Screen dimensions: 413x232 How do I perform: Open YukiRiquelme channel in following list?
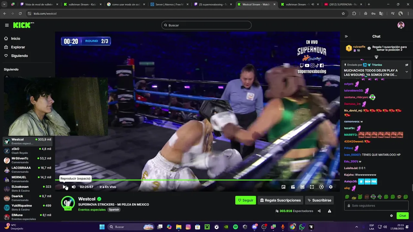point(27,208)
